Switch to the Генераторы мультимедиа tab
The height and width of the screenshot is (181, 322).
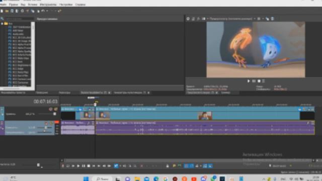[x=128, y=93]
